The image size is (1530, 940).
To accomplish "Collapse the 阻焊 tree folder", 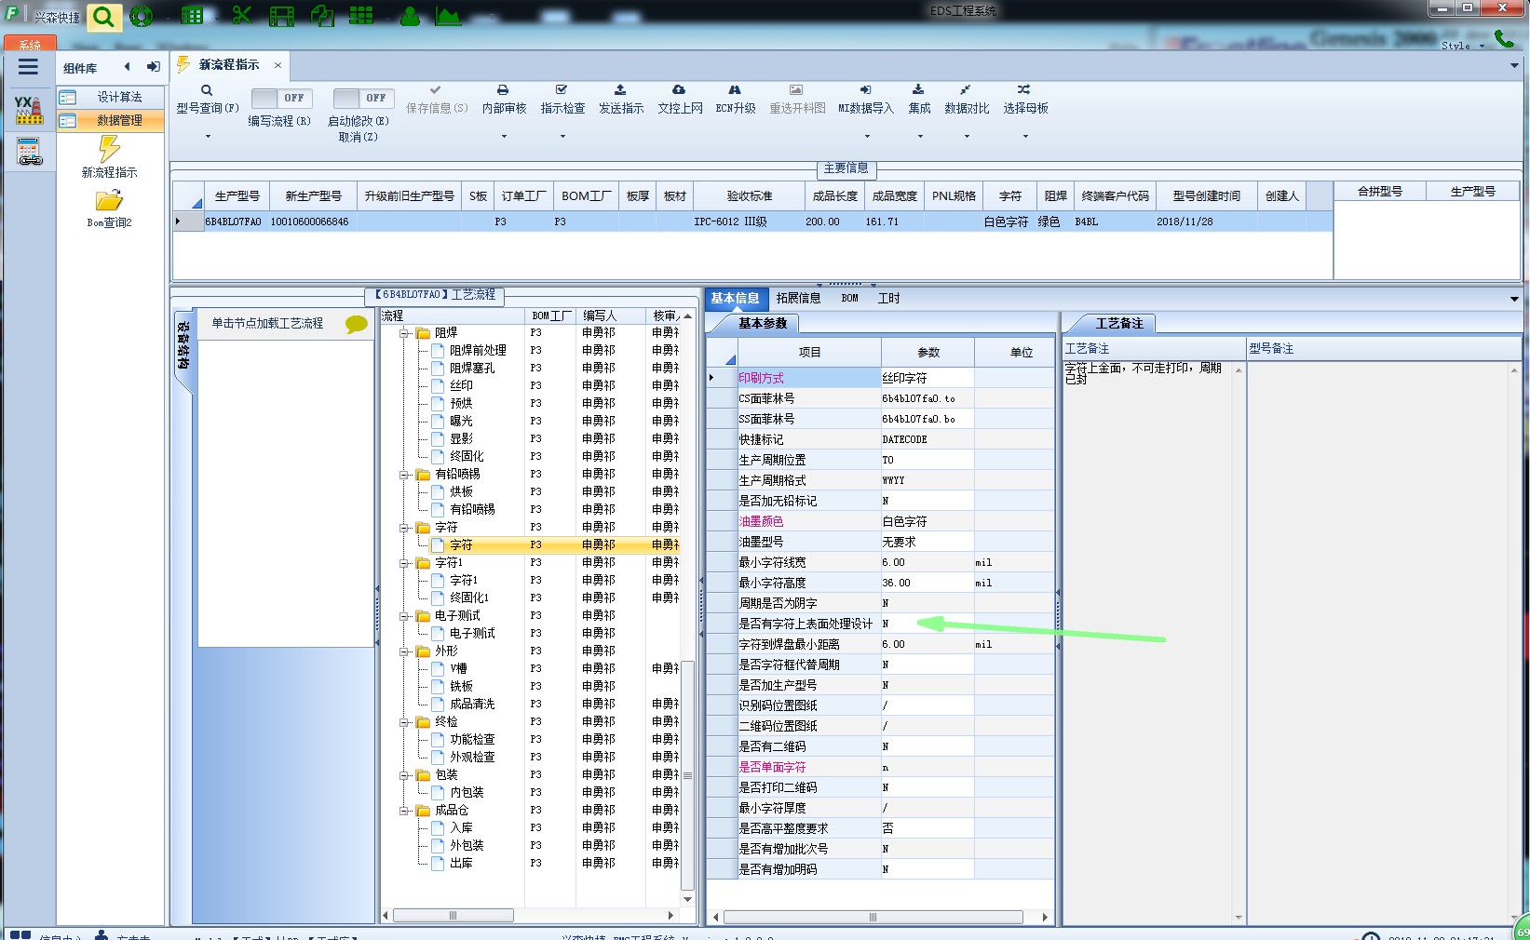I will coord(405,333).
